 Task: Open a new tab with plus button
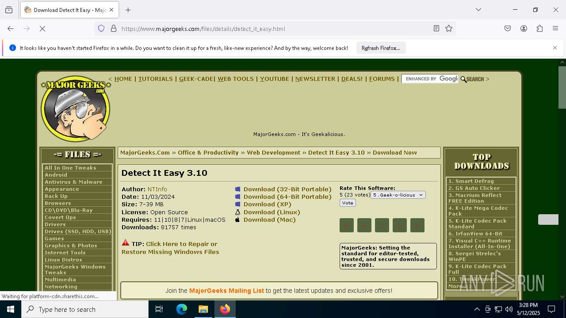click(128, 10)
